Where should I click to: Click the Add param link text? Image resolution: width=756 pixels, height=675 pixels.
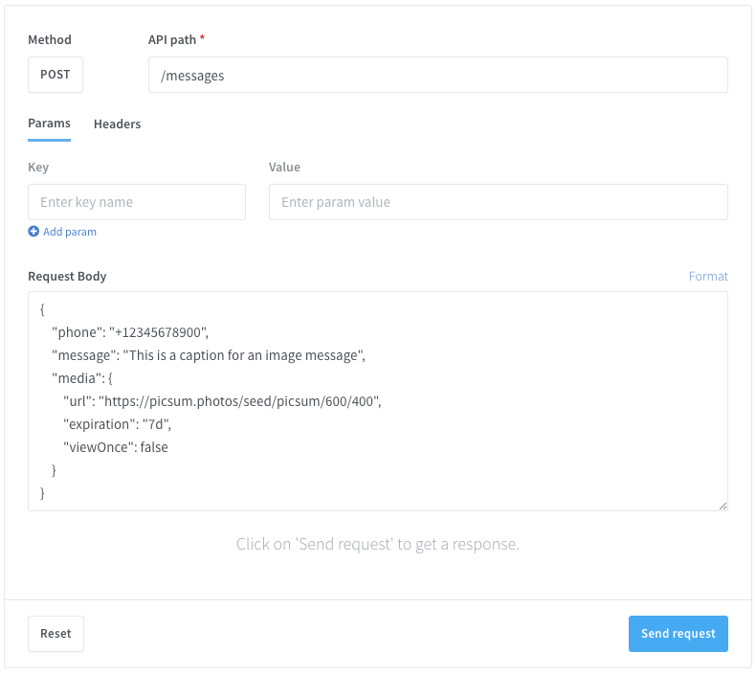point(70,232)
